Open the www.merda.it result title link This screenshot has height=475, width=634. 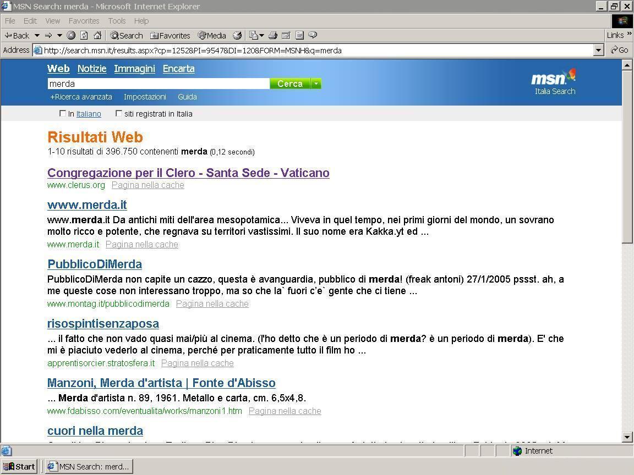pos(87,205)
